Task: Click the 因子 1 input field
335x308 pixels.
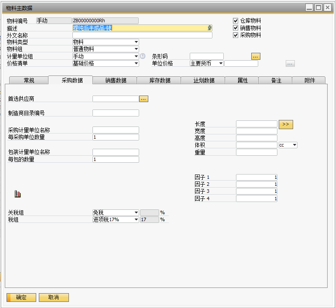Action: 256,177
